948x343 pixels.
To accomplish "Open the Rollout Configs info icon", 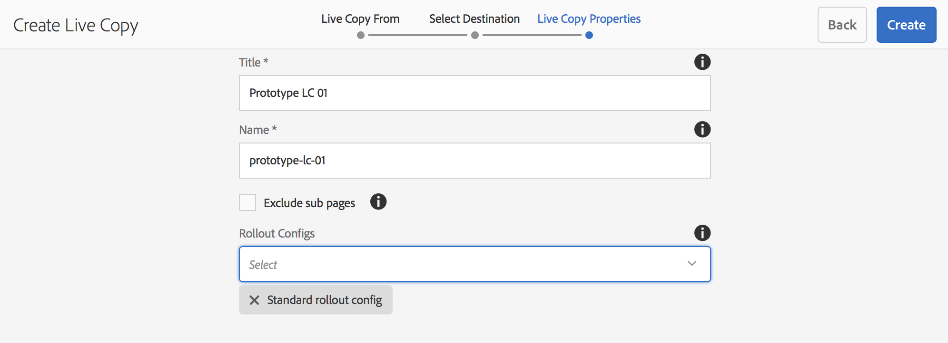I will (702, 233).
